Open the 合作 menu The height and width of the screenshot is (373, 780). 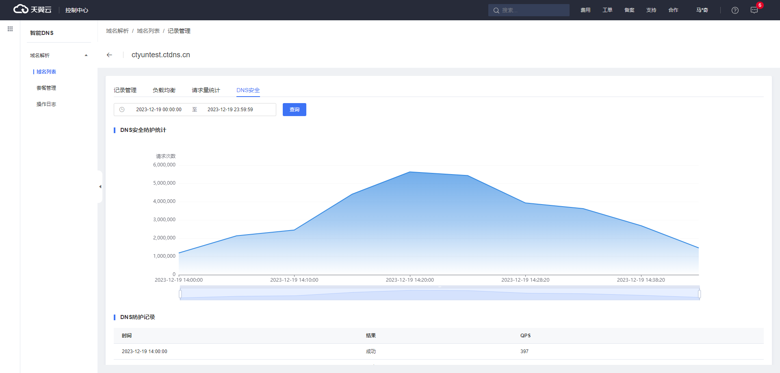coord(673,10)
